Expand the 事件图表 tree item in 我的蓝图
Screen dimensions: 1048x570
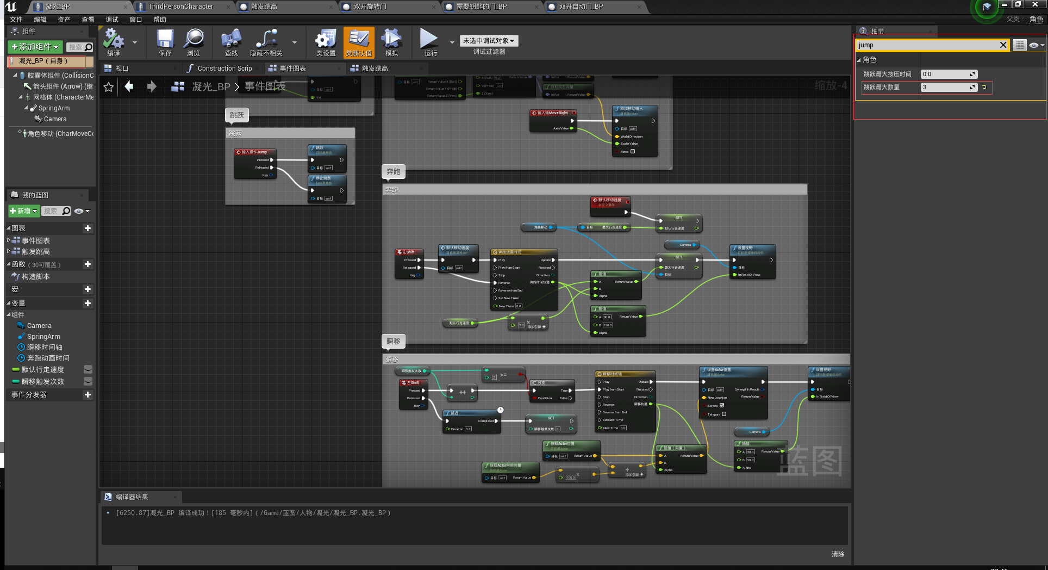(8, 240)
